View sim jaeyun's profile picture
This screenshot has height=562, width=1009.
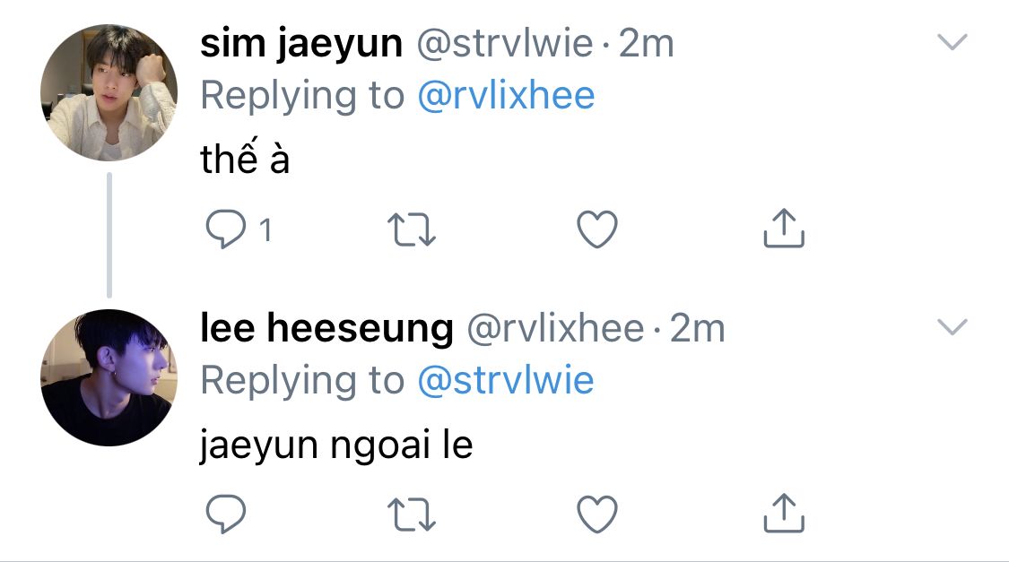pyautogui.click(x=109, y=92)
